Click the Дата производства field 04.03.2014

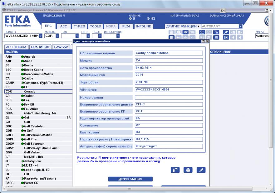[x=169, y=68]
